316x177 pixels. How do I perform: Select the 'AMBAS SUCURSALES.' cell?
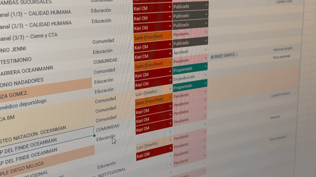(26, 2)
